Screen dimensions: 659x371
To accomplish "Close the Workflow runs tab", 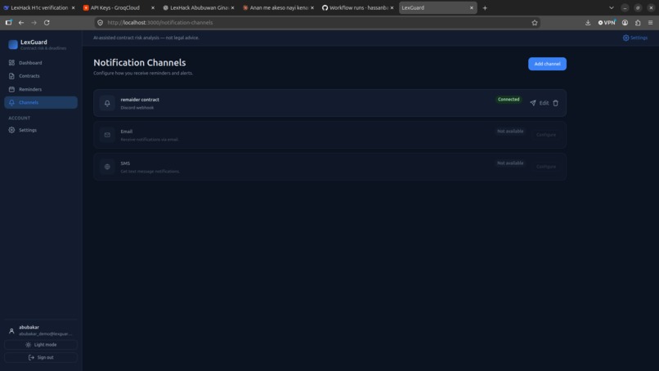I will (392, 7).
